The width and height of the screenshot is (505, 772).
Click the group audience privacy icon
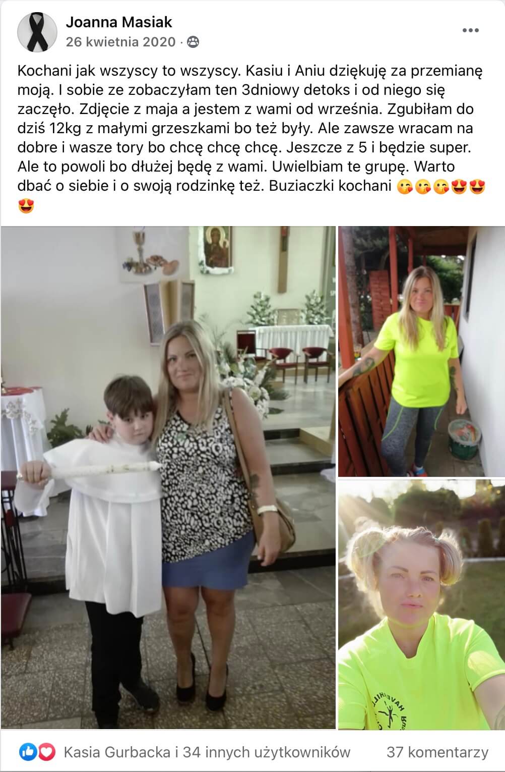(x=193, y=42)
